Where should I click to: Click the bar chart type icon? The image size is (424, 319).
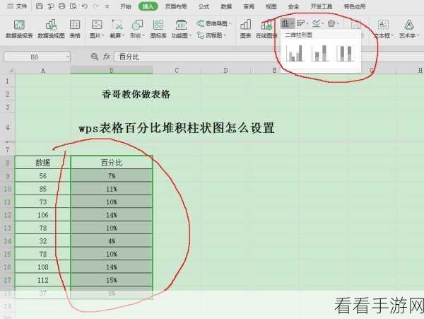click(300, 23)
